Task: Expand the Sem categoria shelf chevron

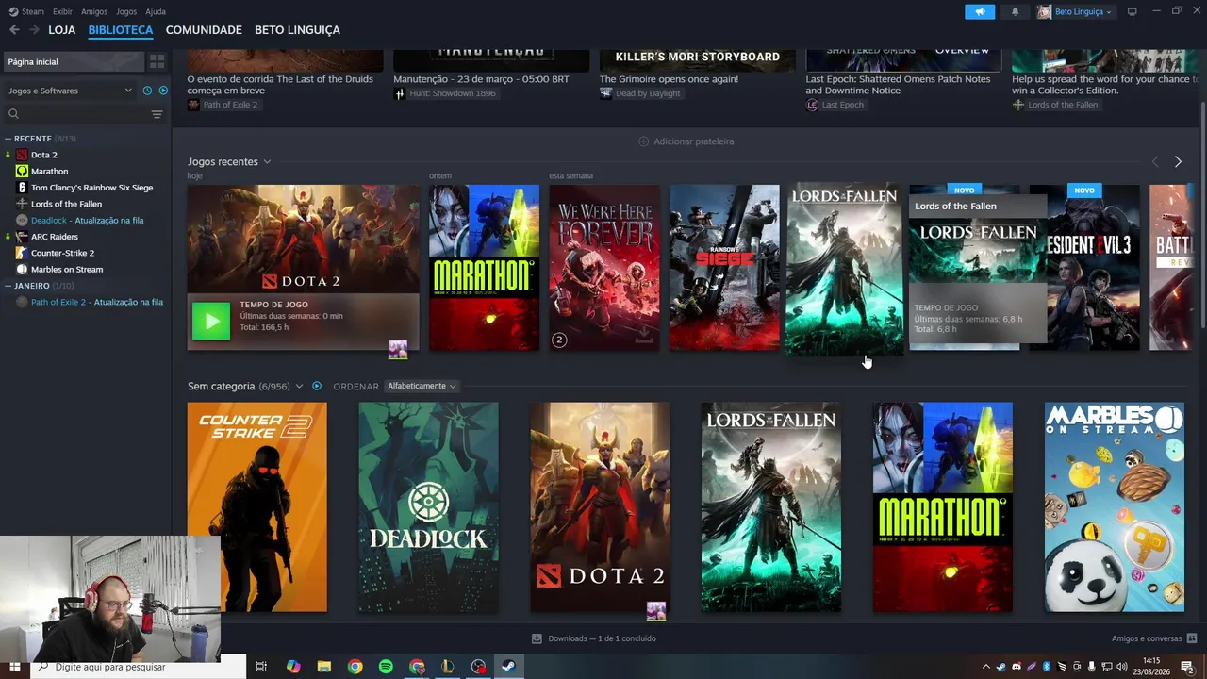Action: 299,387
